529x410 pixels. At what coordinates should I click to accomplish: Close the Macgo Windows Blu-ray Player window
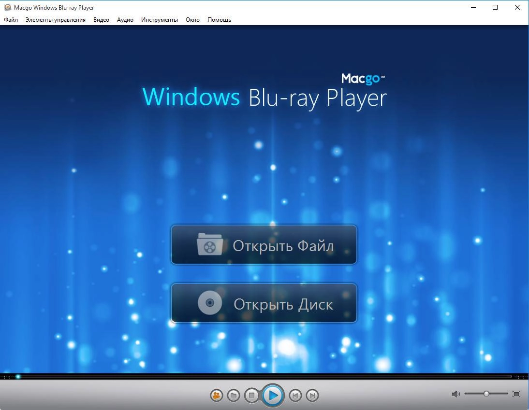[517, 7]
